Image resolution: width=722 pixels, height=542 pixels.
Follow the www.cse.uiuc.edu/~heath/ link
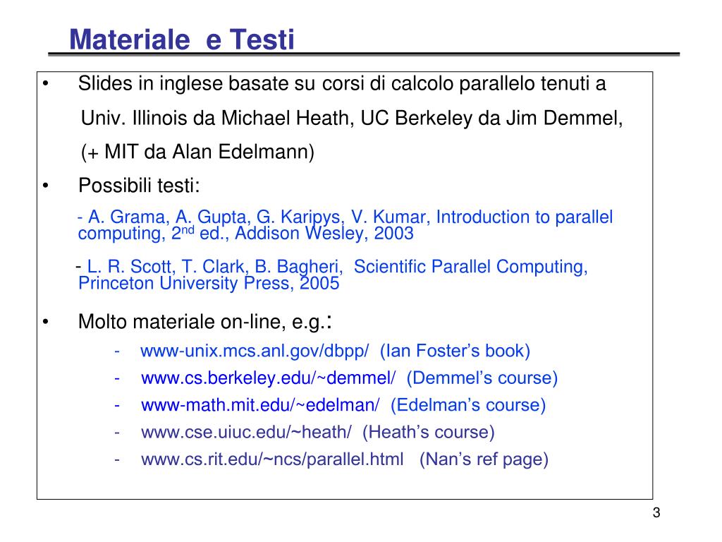[x=246, y=433]
